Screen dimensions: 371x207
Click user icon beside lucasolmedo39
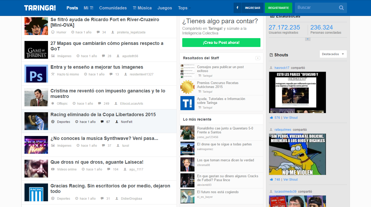click(x=271, y=192)
